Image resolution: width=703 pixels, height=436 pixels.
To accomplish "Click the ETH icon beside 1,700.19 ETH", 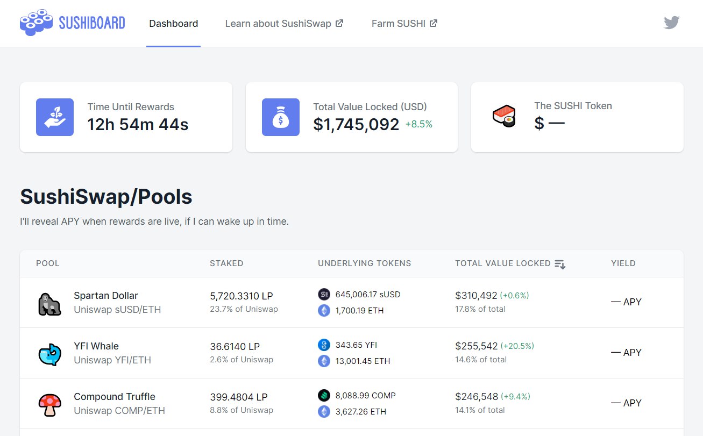I will click(x=324, y=310).
